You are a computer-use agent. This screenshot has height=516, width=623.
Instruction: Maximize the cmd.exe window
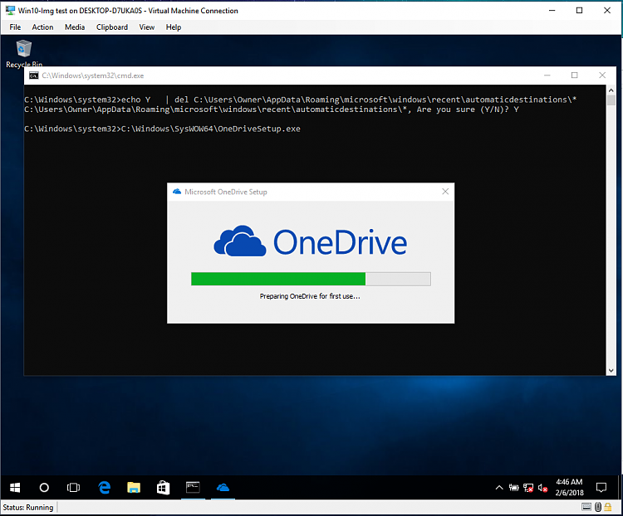tap(575, 75)
